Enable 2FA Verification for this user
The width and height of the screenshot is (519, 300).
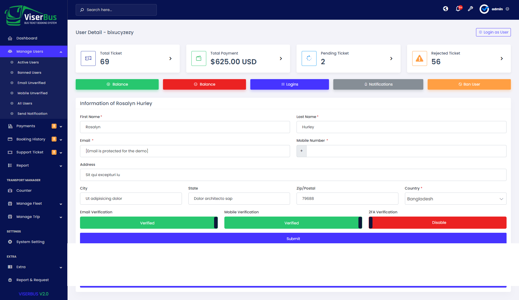tap(439, 223)
